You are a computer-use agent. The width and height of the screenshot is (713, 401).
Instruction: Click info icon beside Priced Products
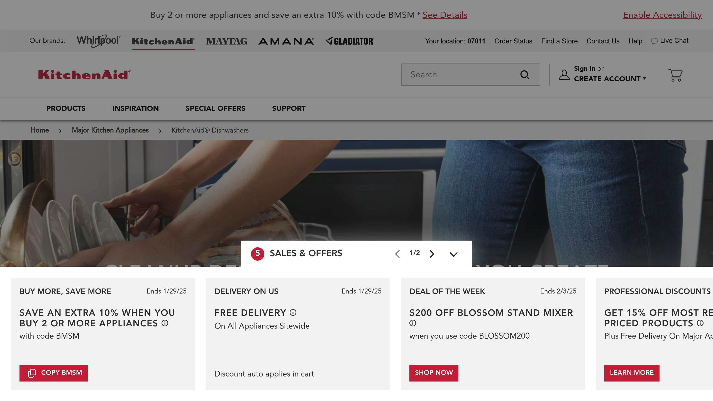click(x=700, y=323)
